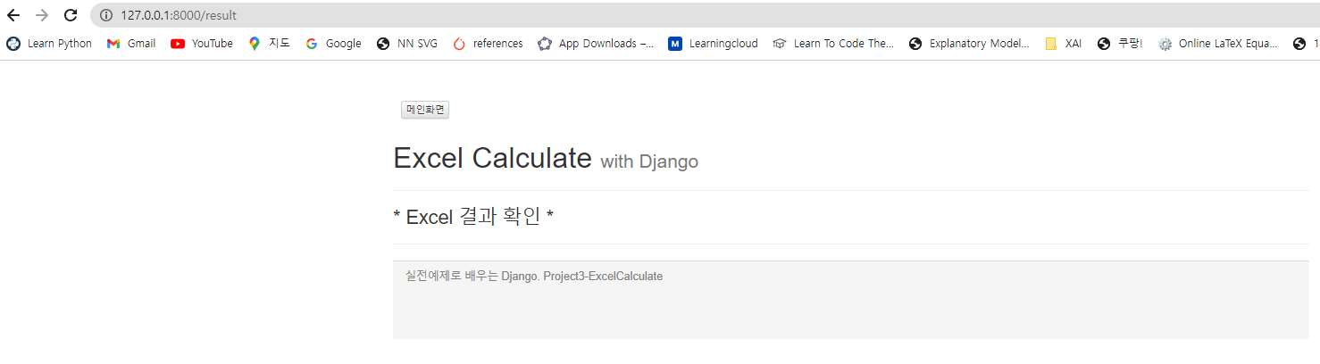Viewport: 1320px width, 364px height.
Task: Open the Learn To Code bookmark
Action: coord(833,43)
